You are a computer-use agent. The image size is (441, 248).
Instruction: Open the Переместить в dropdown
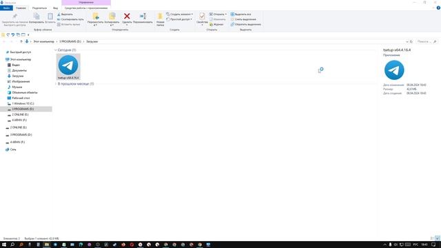tap(96, 25)
